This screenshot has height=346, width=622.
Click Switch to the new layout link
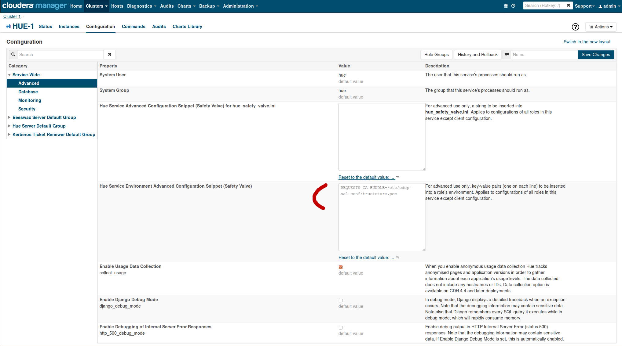tap(587, 42)
